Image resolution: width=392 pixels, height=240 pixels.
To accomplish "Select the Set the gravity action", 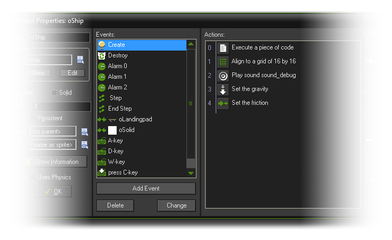I will click(249, 89).
